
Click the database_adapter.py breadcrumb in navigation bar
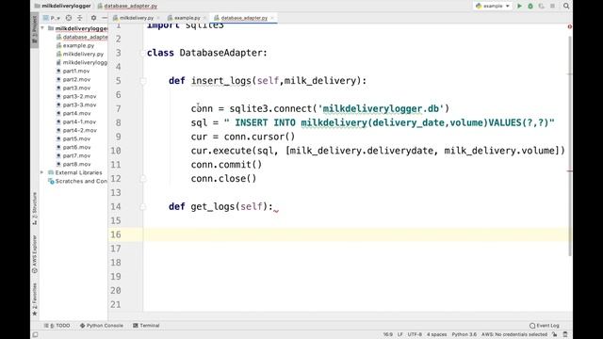pos(127,7)
